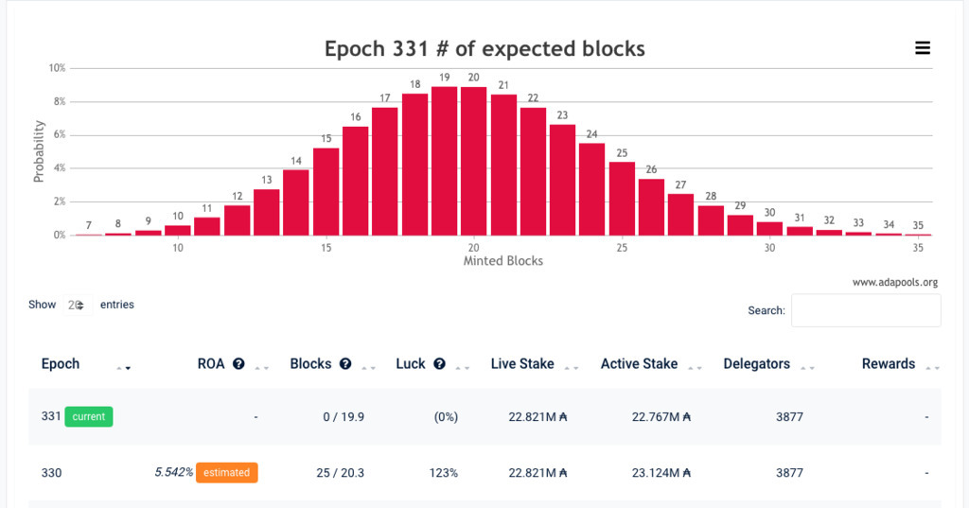The width and height of the screenshot is (969, 508).
Task: Click the orange estimated badge
Action: pos(226,472)
